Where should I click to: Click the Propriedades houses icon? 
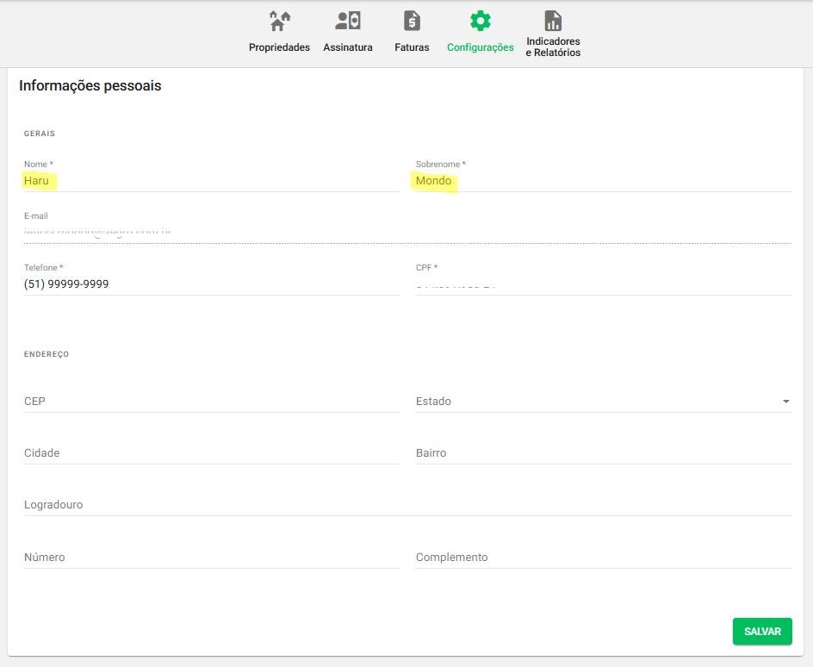coord(279,21)
